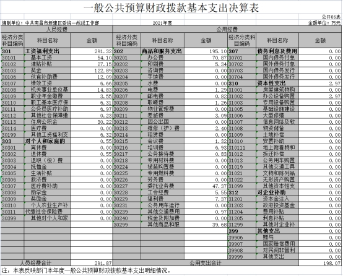Click the 198.07 public expense total
This screenshot has width=343, height=276.
pyautogui.click(x=320, y=263)
